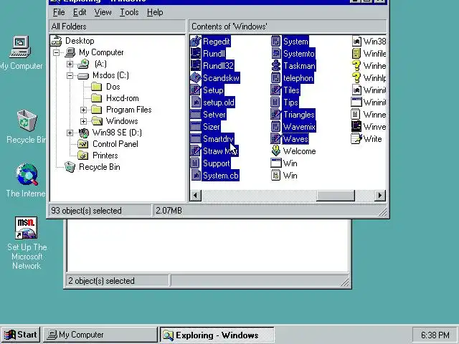This screenshot has width=459, height=344.
Task: Select the telephon file name
Action: pyautogui.click(x=298, y=78)
